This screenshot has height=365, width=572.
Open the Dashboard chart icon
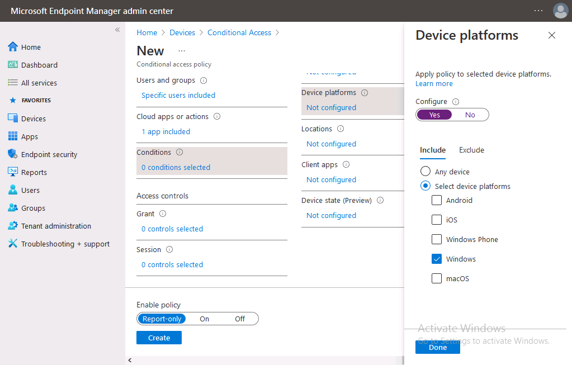[x=13, y=64]
